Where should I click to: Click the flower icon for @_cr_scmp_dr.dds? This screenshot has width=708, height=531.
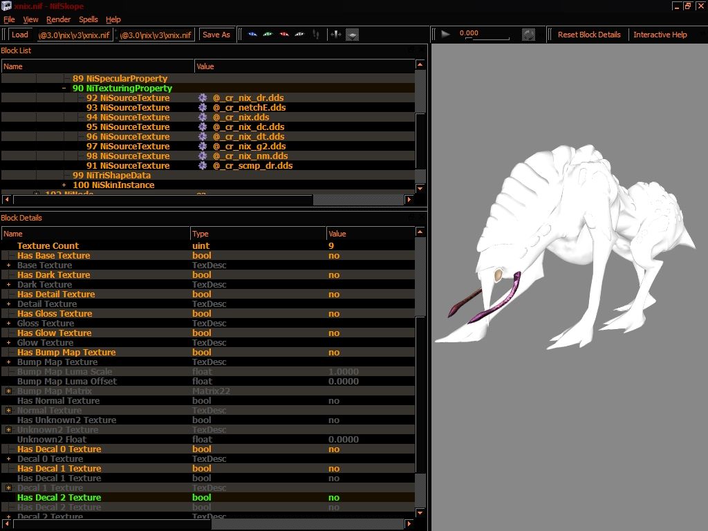pos(203,166)
